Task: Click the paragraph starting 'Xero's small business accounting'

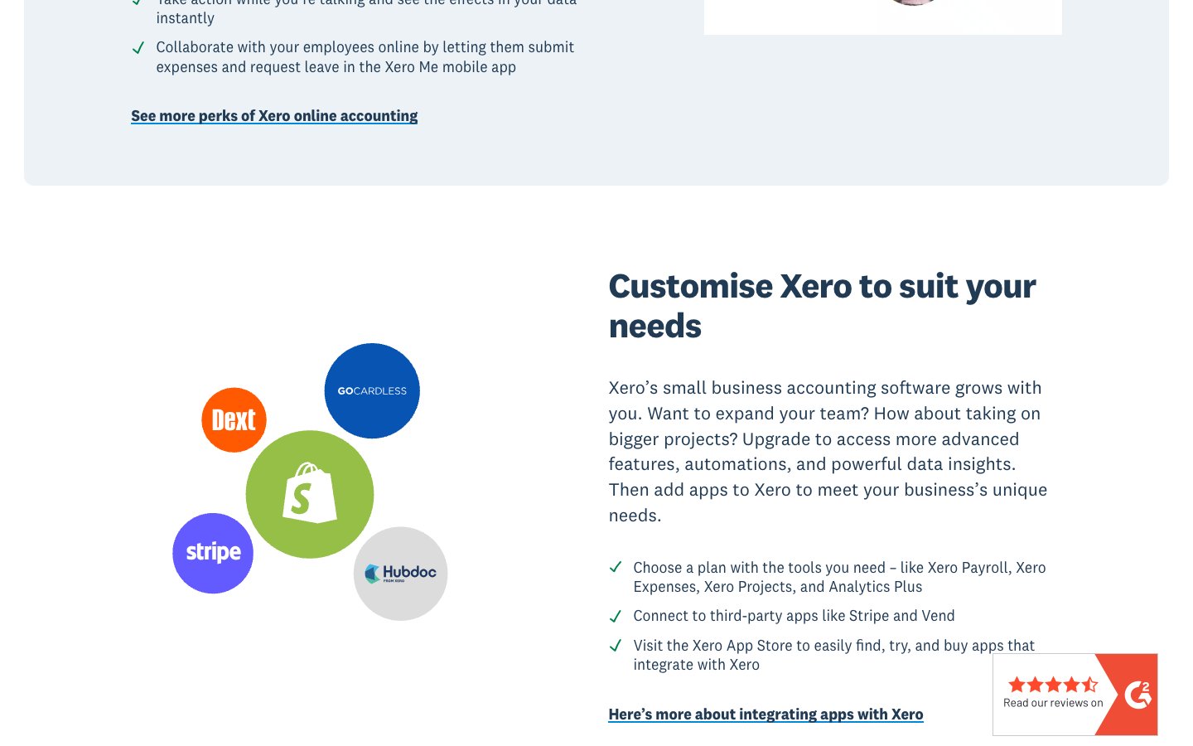Action: click(x=828, y=451)
